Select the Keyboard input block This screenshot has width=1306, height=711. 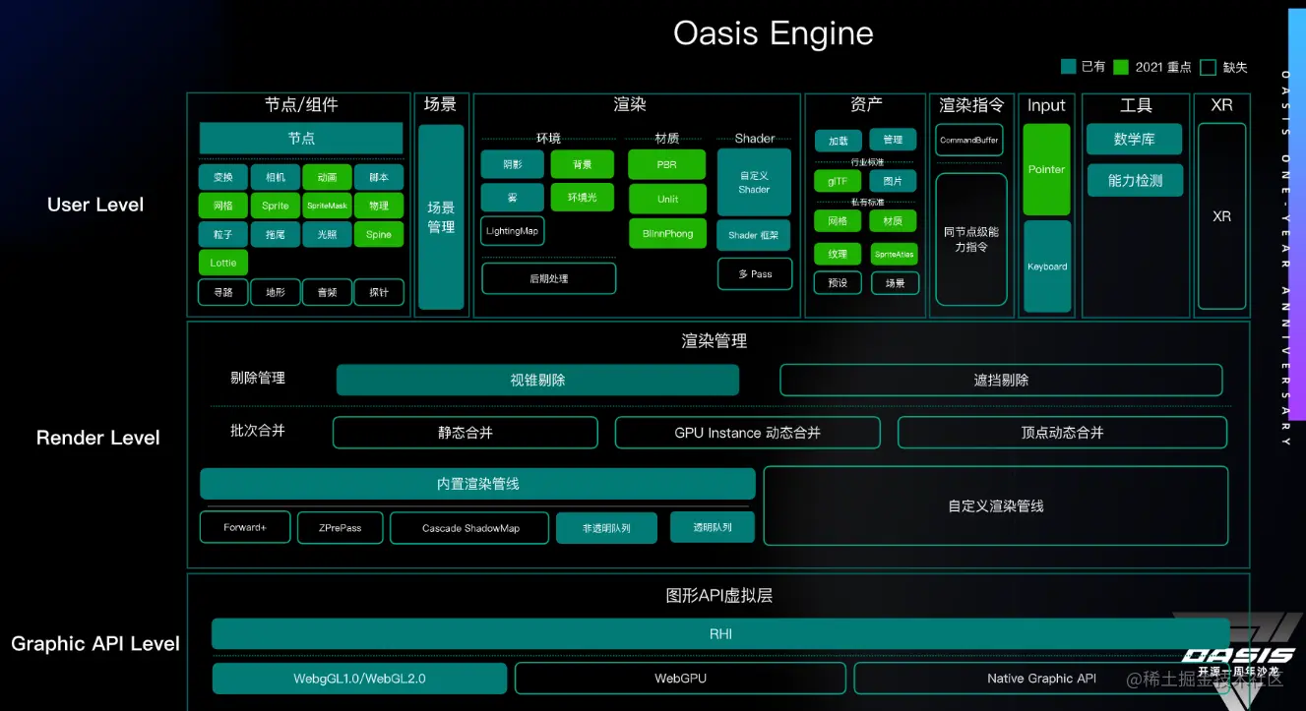(x=1047, y=266)
